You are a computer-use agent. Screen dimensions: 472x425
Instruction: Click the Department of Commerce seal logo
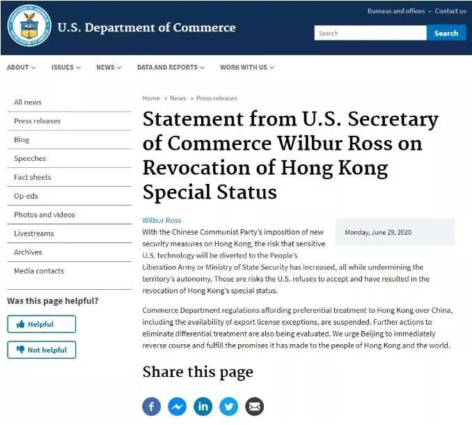[x=29, y=26]
